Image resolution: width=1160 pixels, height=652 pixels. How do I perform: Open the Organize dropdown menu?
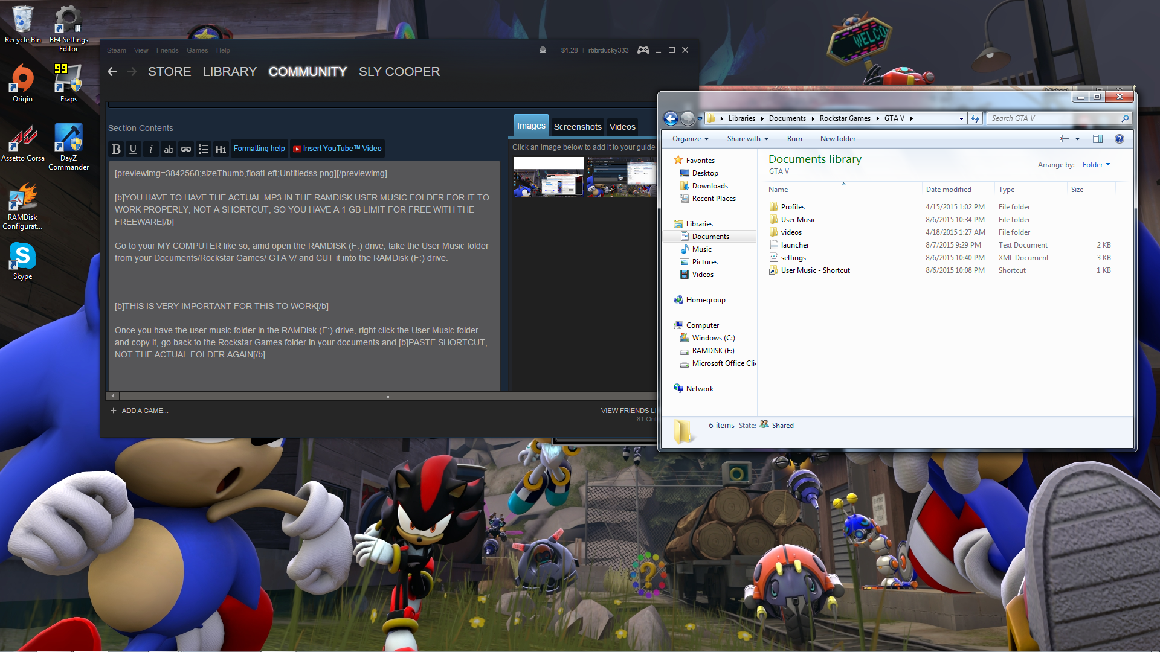click(x=690, y=139)
